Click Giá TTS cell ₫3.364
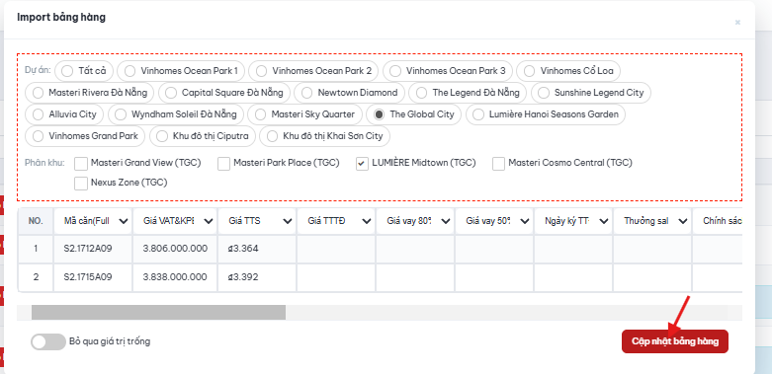Screen dimensions: 772x374 257,249
